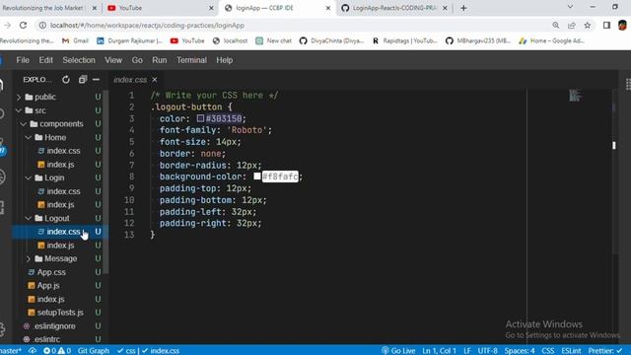631x355 pixels.
Task: Open index.js under Logout folder
Action: [60, 246]
